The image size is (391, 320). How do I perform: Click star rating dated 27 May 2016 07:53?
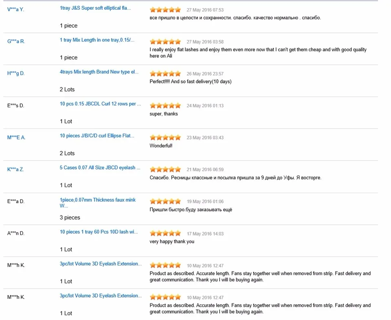coord(165,10)
